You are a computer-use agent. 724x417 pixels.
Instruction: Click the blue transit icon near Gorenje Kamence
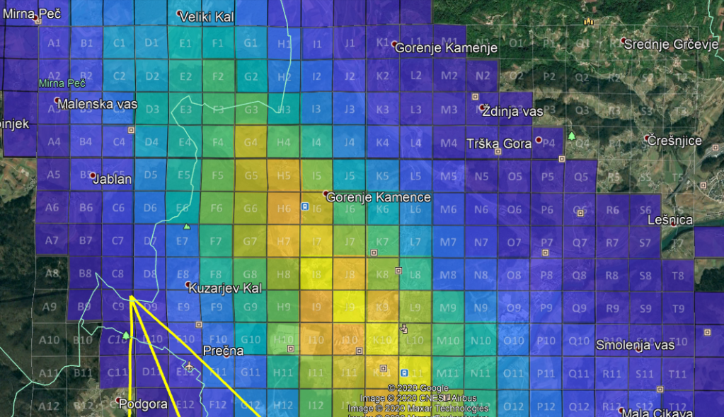pos(305,206)
